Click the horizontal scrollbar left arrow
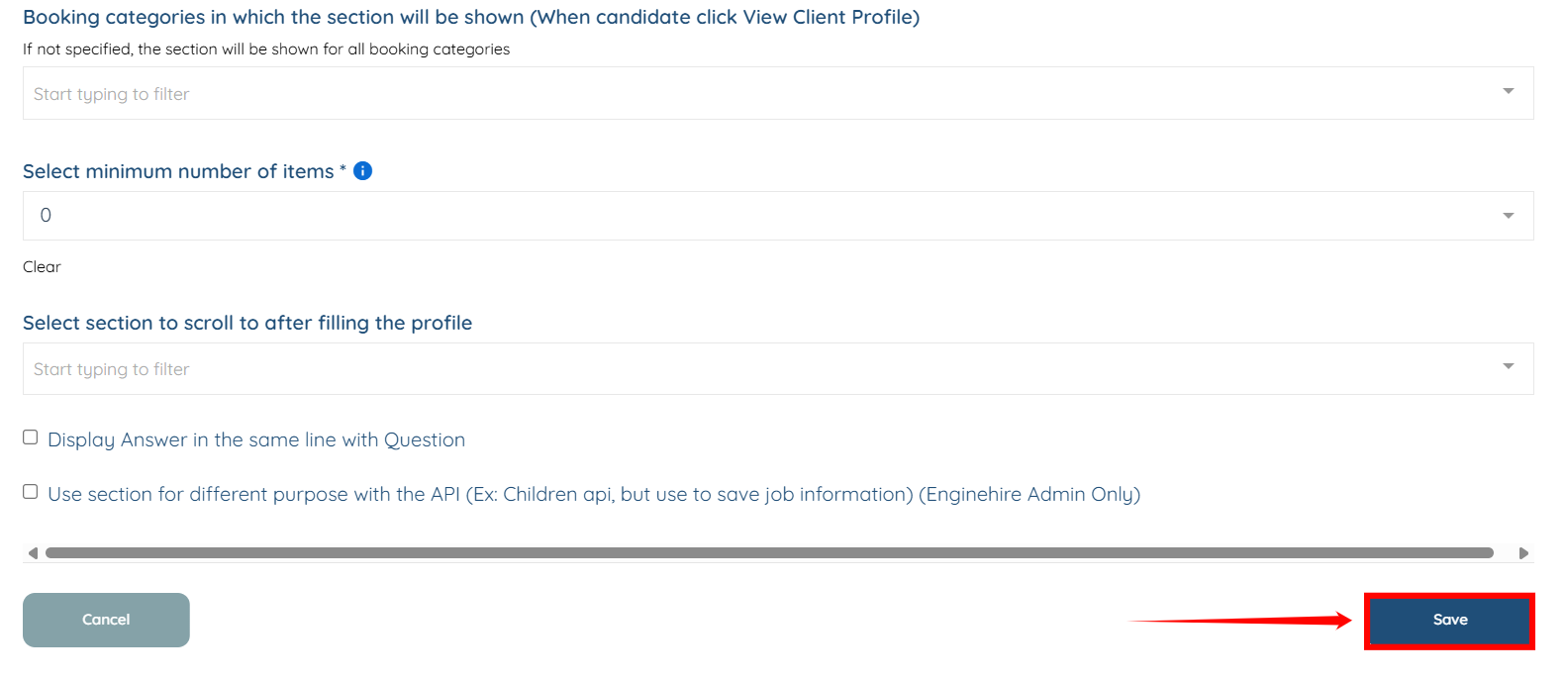Viewport: 1565px width, 680px height. pyautogui.click(x=33, y=553)
